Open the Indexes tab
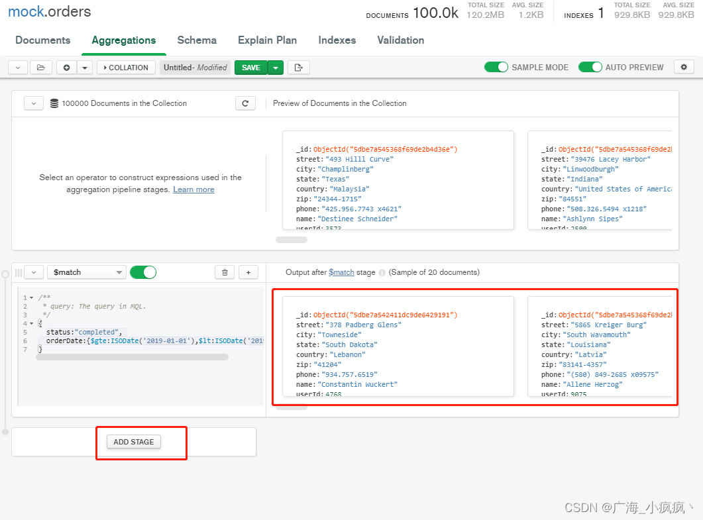703x520 pixels. click(x=337, y=40)
